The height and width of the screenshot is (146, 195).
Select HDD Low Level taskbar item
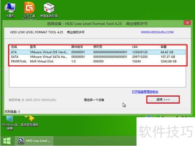[34, 141]
